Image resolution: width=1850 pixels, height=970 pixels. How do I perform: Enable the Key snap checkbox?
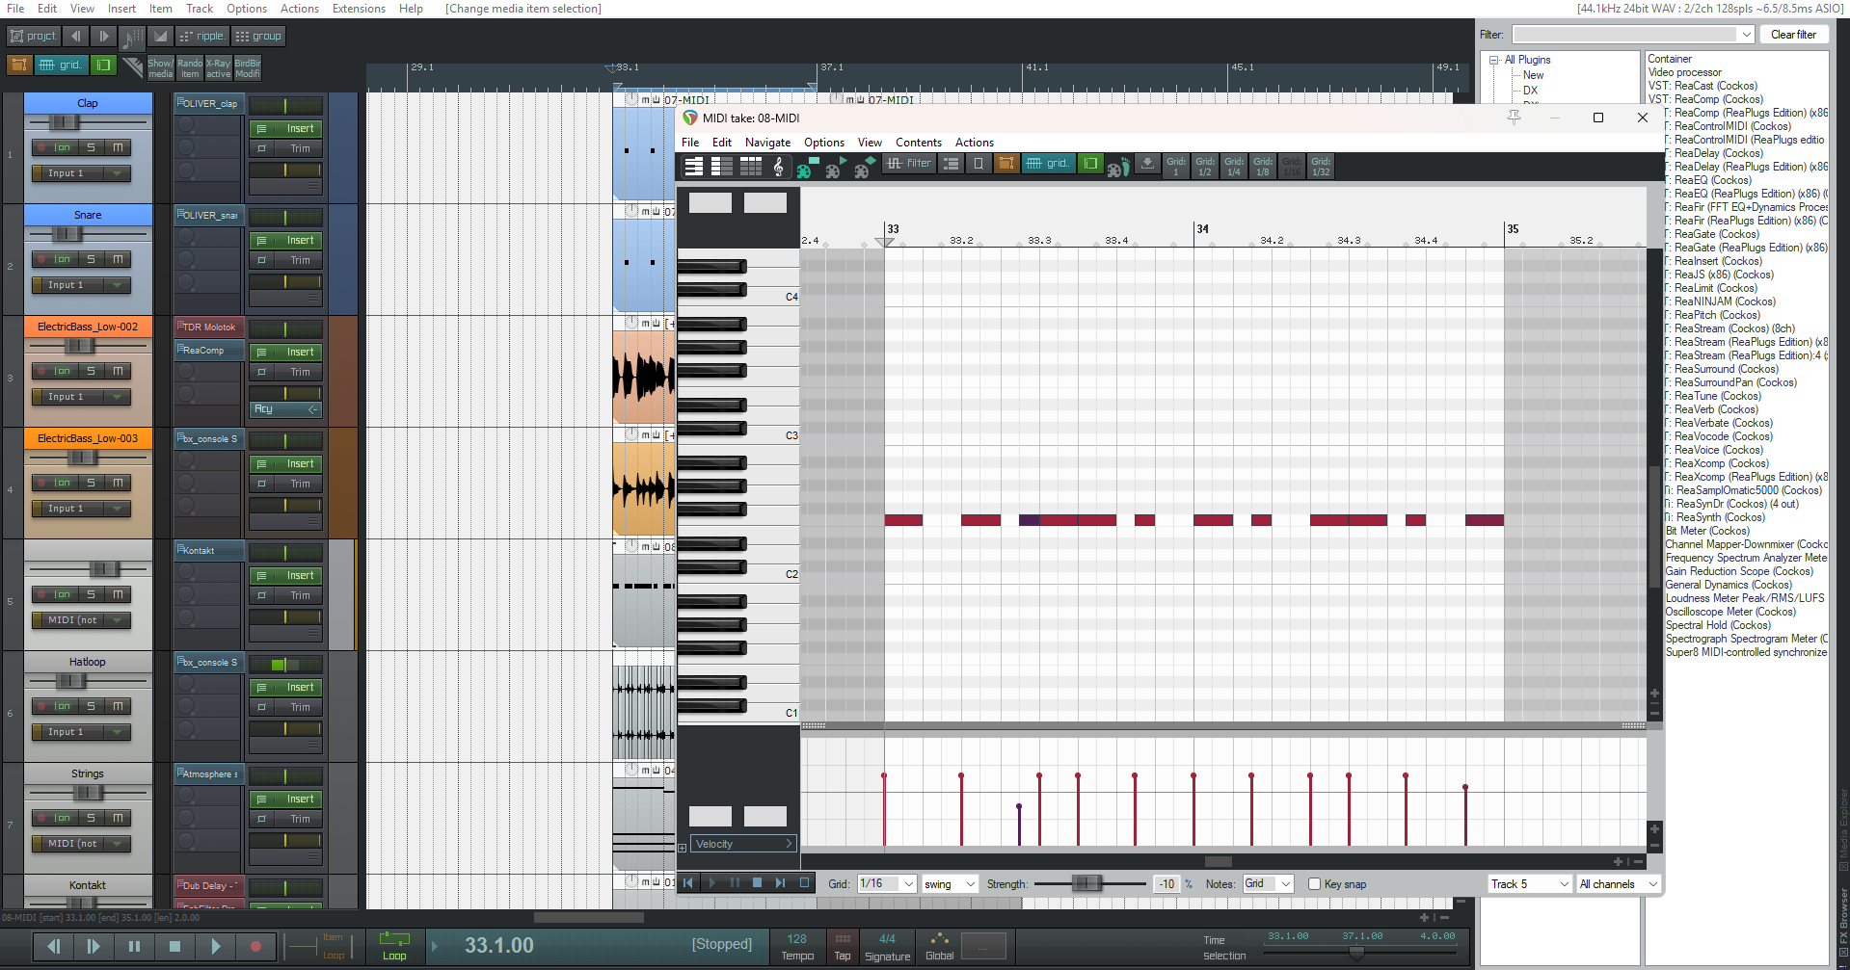[1314, 884]
